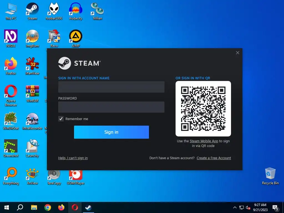Select the GOM Player desktop shortcut
The width and height of the screenshot is (284, 213).
(75, 178)
